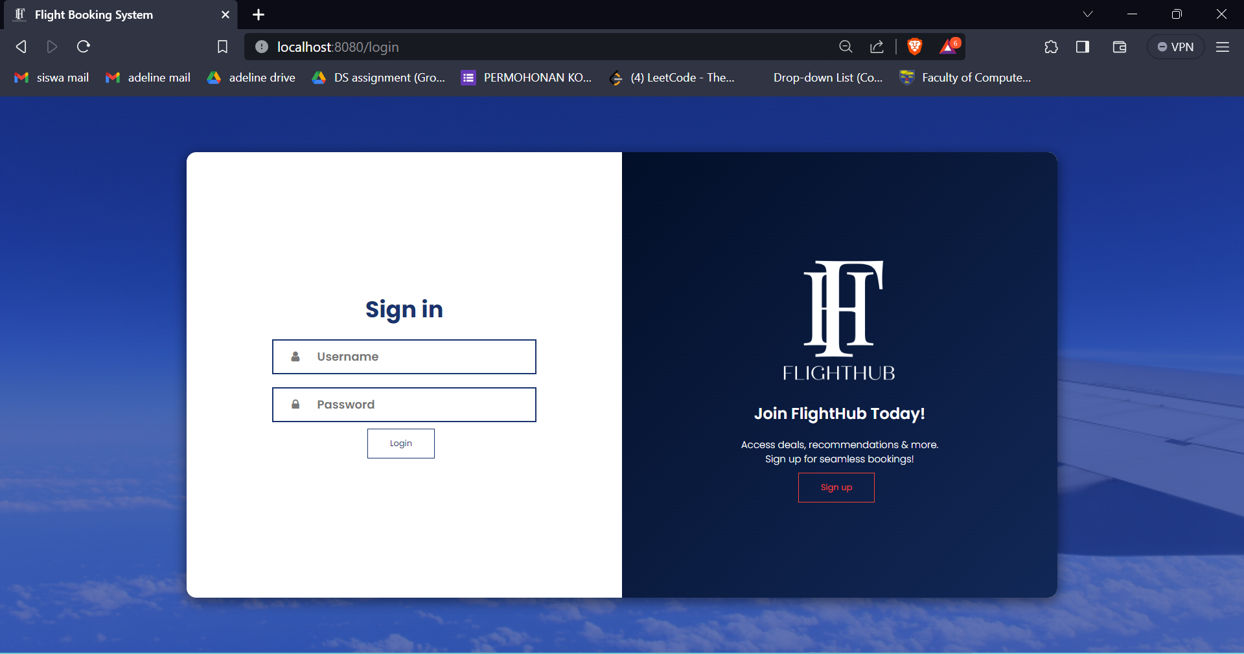This screenshot has width=1244, height=654.
Task: Open Brave Rewards triangle icon
Action: click(x=950, y=46)
